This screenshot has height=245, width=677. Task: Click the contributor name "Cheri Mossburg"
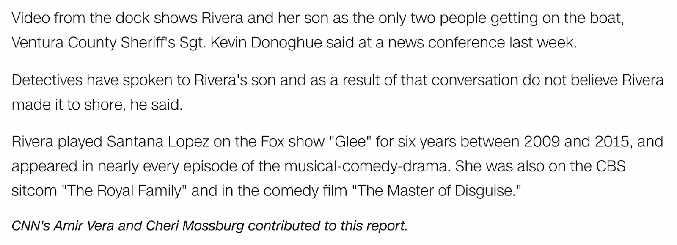pyautogui.click(x=195, y=226)
